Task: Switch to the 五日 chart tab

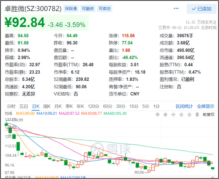Action: tap(23, 106)
